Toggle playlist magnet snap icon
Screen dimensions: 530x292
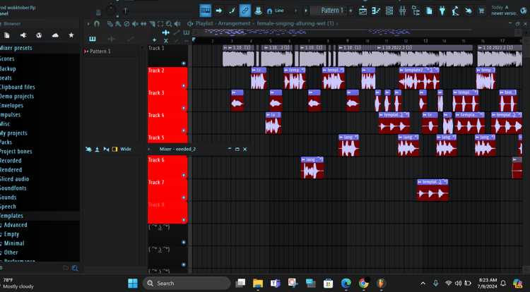pos(97,23)
